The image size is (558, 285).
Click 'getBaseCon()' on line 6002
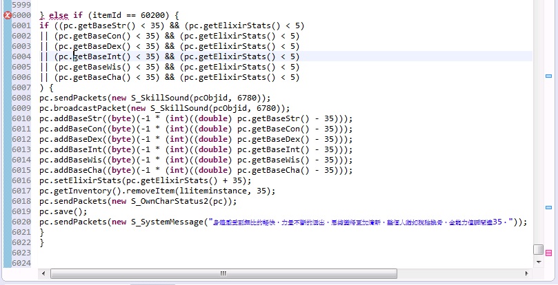pyautogui.click(x=102, y=36)
